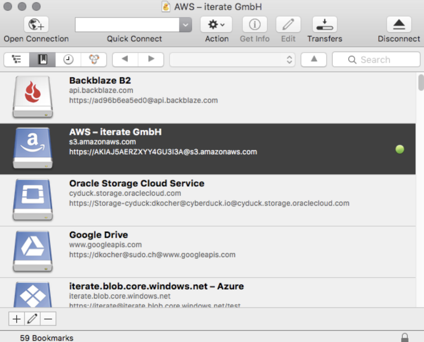Click the lock icon in status bar

405,337
